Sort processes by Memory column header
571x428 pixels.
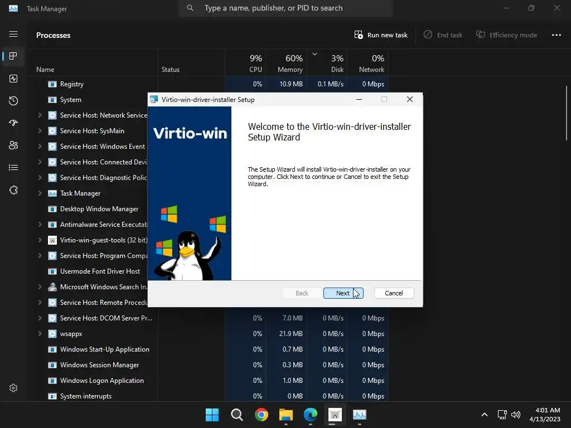pos(286,64)
